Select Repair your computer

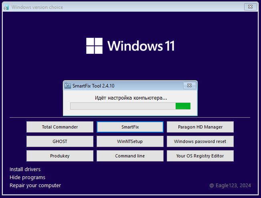click(35, 185)
